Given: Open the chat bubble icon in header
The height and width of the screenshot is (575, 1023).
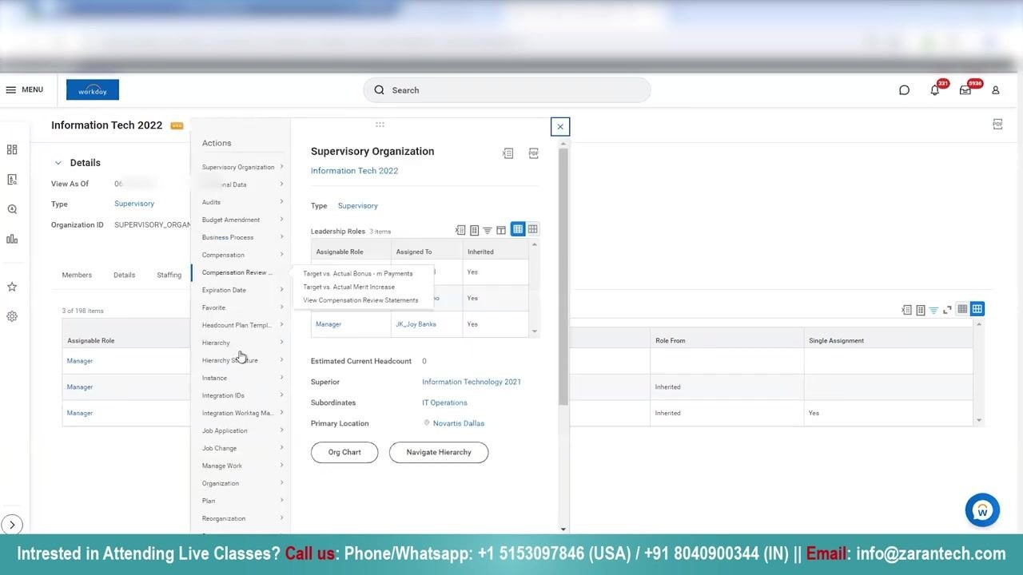Looking at the screenshot, I should 904,90.
